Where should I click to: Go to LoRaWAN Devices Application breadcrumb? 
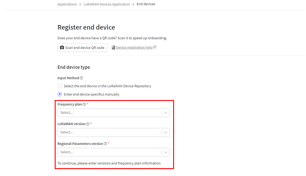click(107, 4)
